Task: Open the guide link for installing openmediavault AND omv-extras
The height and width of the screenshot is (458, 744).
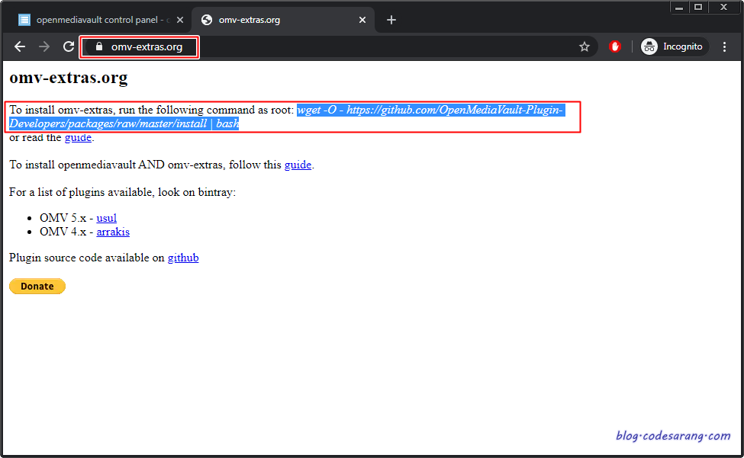Action: (x=298, y=165)
